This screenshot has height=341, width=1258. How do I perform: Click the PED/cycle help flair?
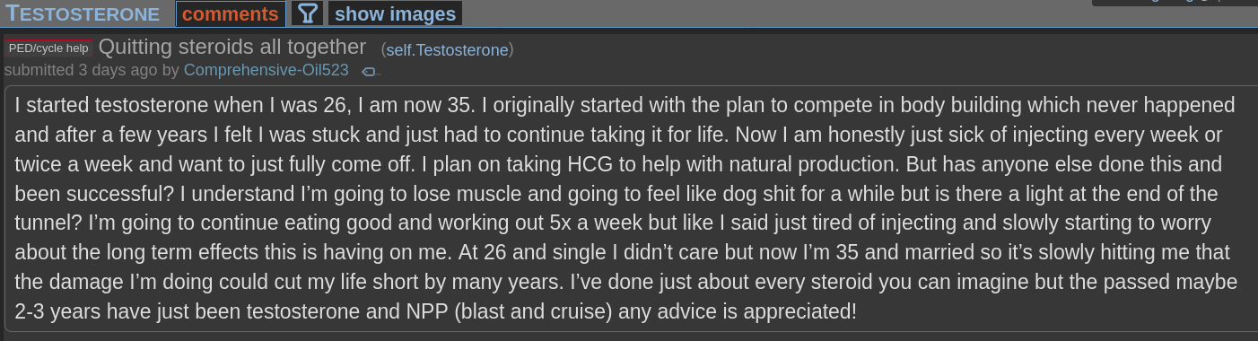click(x=48, y=48)
